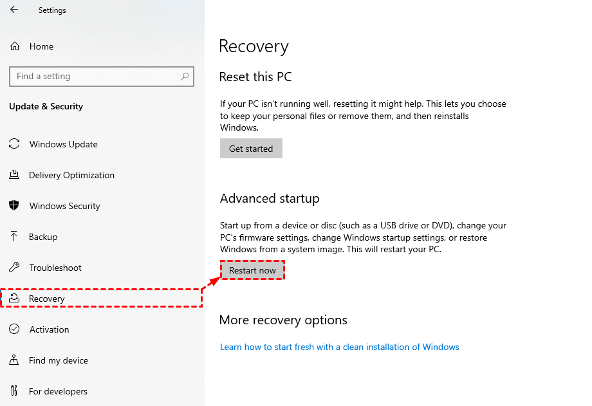Click the back arrow icon

tap(14, 10)
